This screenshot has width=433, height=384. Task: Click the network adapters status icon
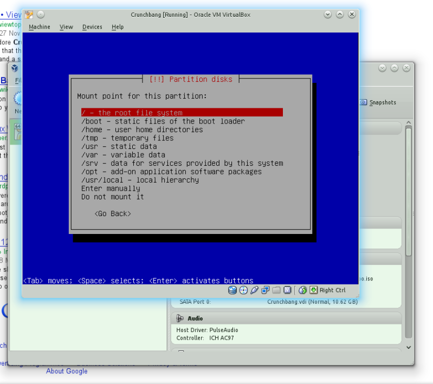[x=266, y=290]
